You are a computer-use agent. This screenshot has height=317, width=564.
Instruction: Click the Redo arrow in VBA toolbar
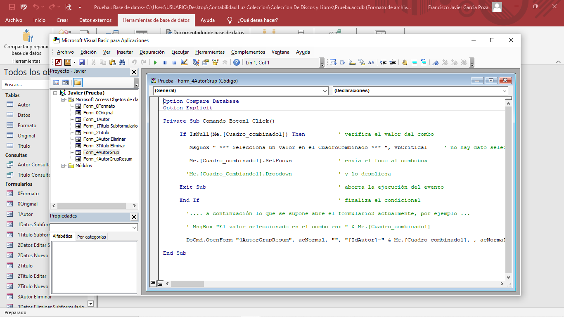tap(143, 62)
